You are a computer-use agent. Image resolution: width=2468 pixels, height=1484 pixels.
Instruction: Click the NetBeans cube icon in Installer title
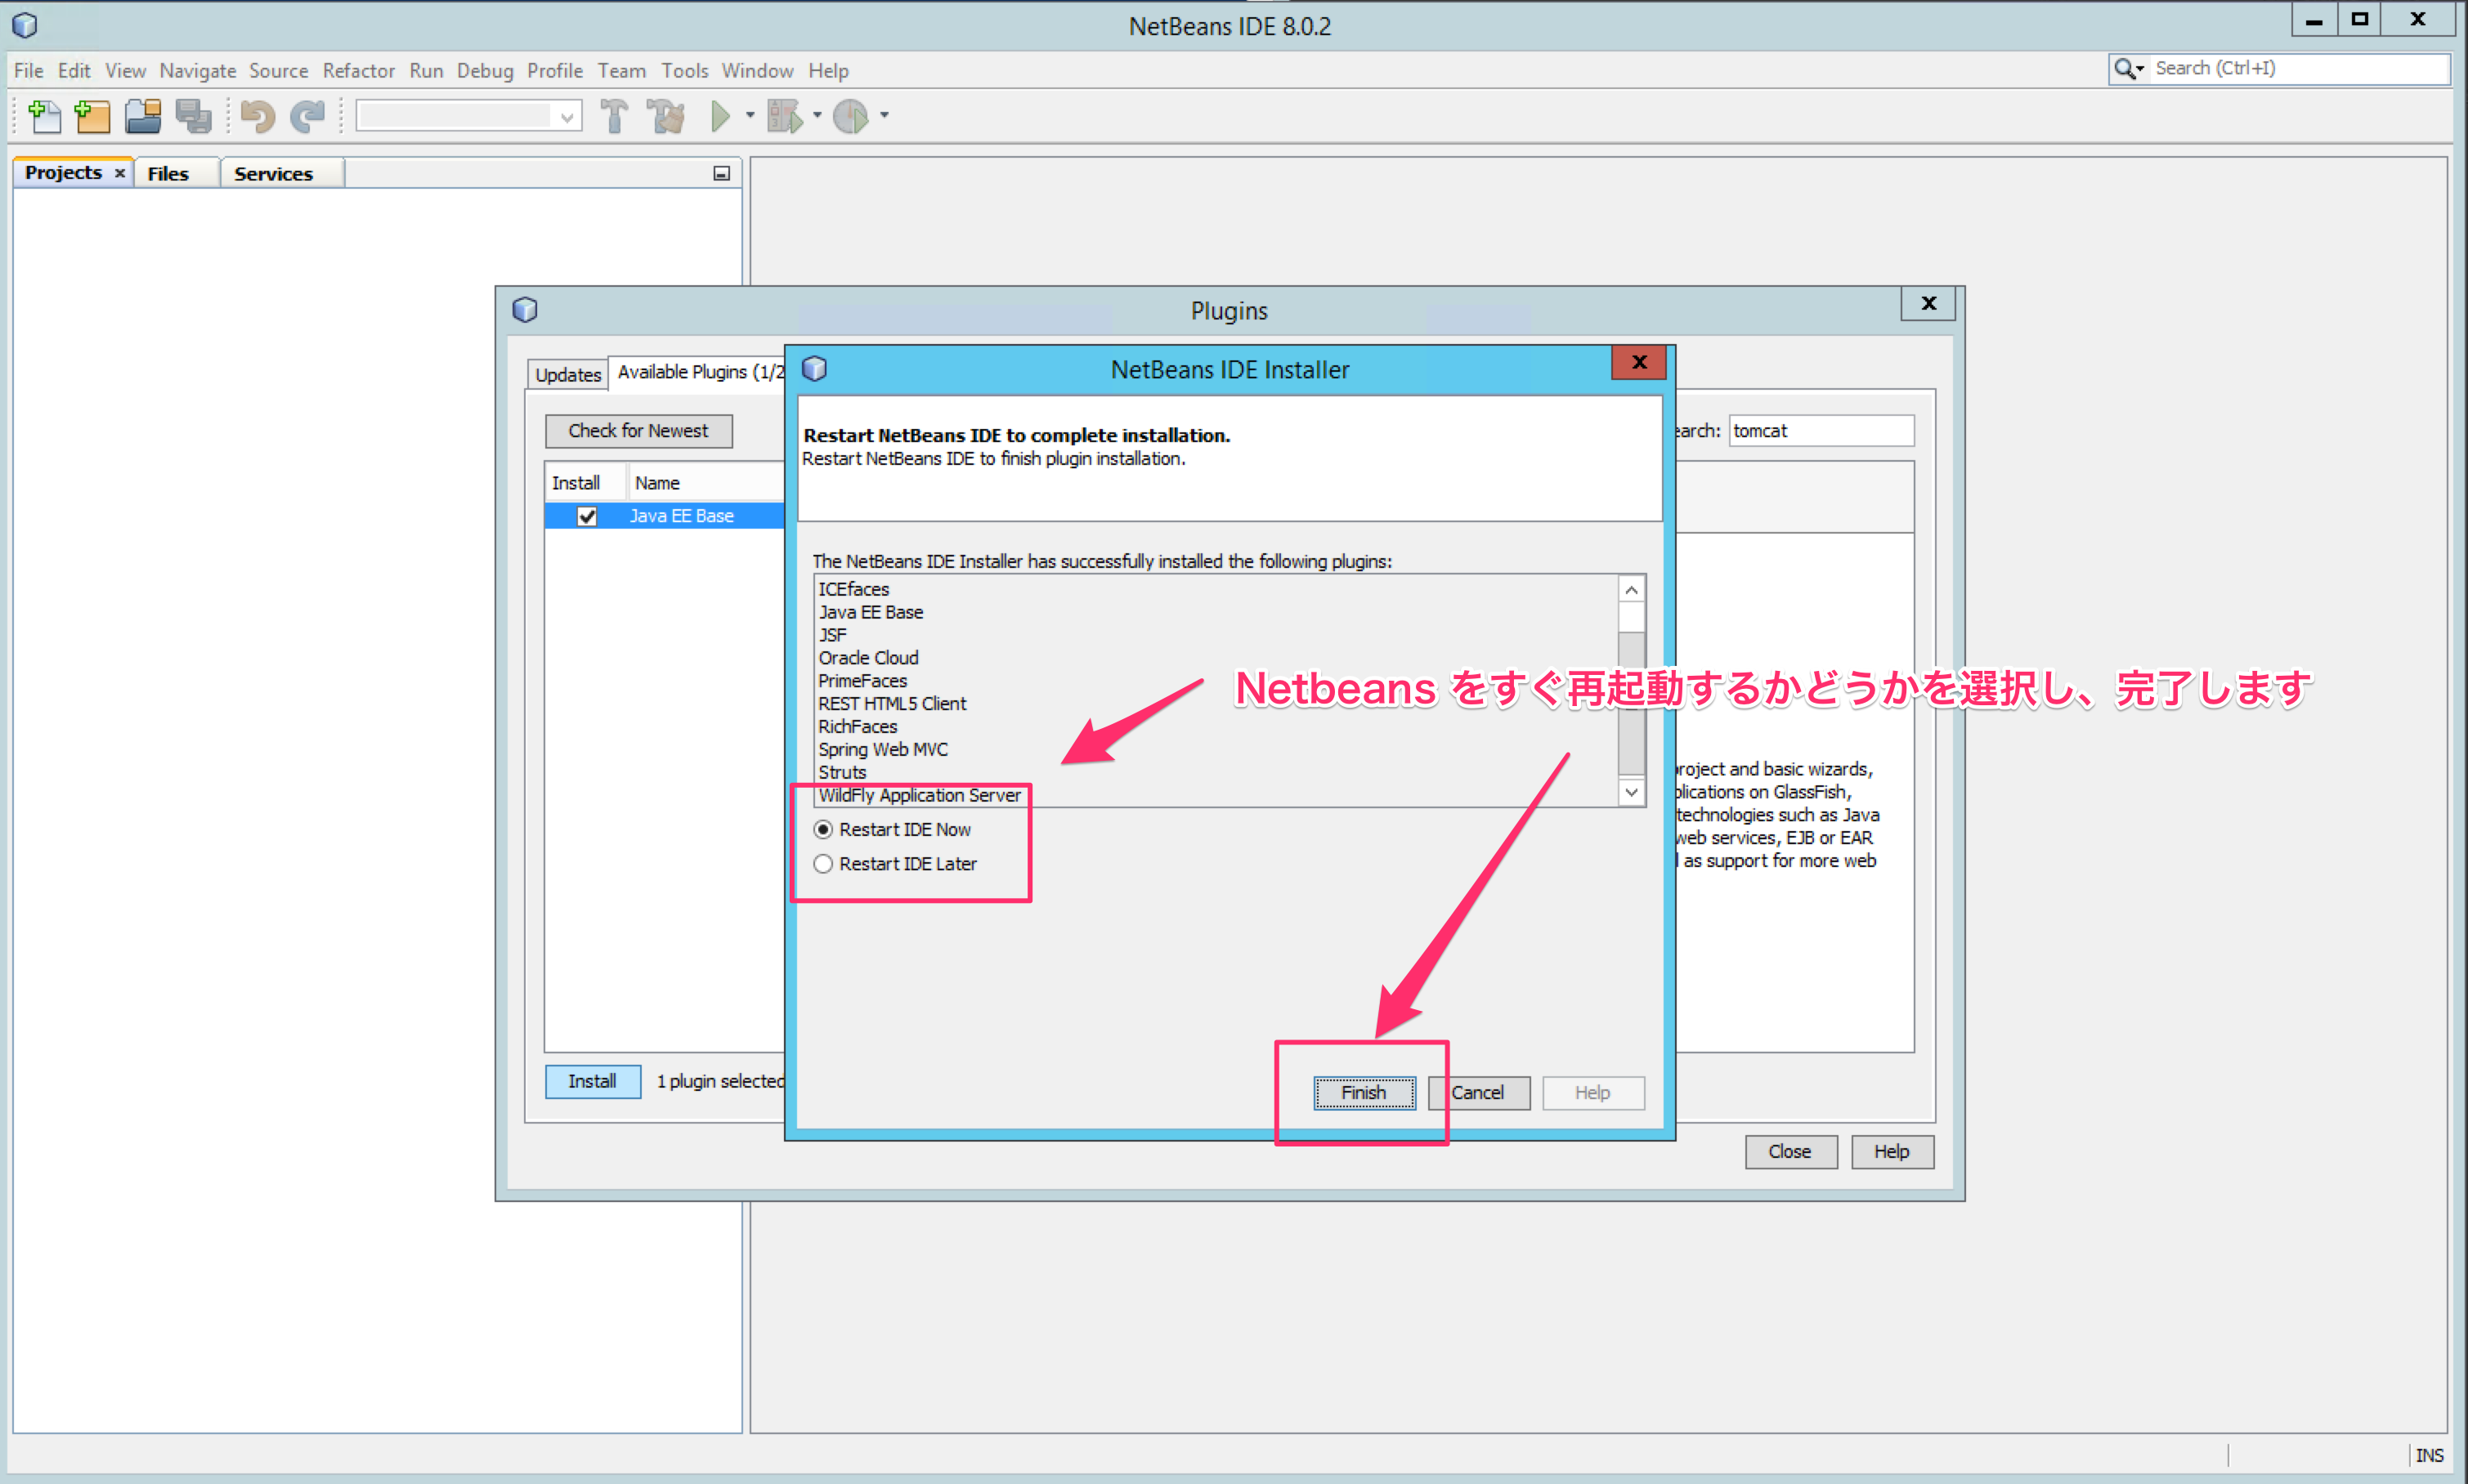814,368
